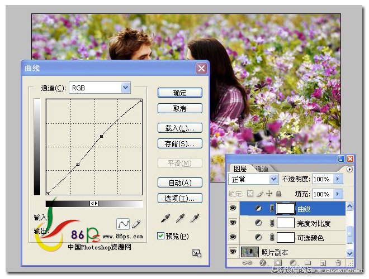Image resolution: width=369 pixels, height=279 pixels.
Task: Click lock transparent pixels icon
Action: (250, 194)
